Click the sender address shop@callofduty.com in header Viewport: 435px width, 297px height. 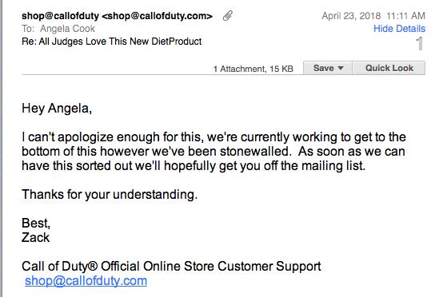[157, 16]
